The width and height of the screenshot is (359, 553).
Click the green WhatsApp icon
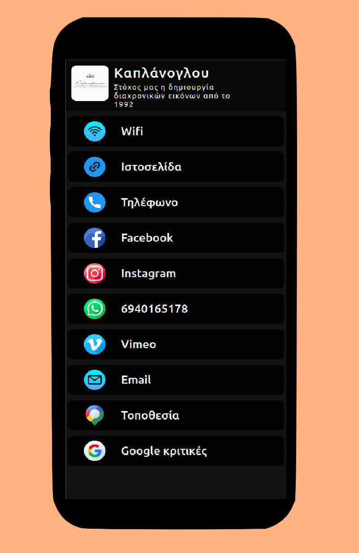point(95,309)
